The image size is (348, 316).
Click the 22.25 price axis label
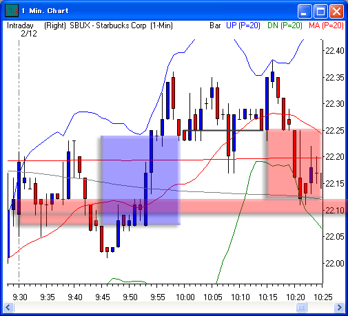335,131
